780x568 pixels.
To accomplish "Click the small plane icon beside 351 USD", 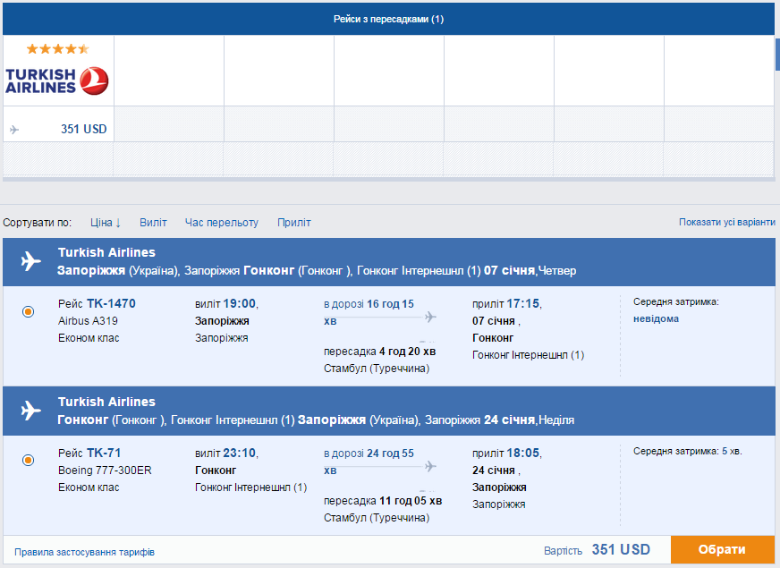I will [x=14, y=130].
